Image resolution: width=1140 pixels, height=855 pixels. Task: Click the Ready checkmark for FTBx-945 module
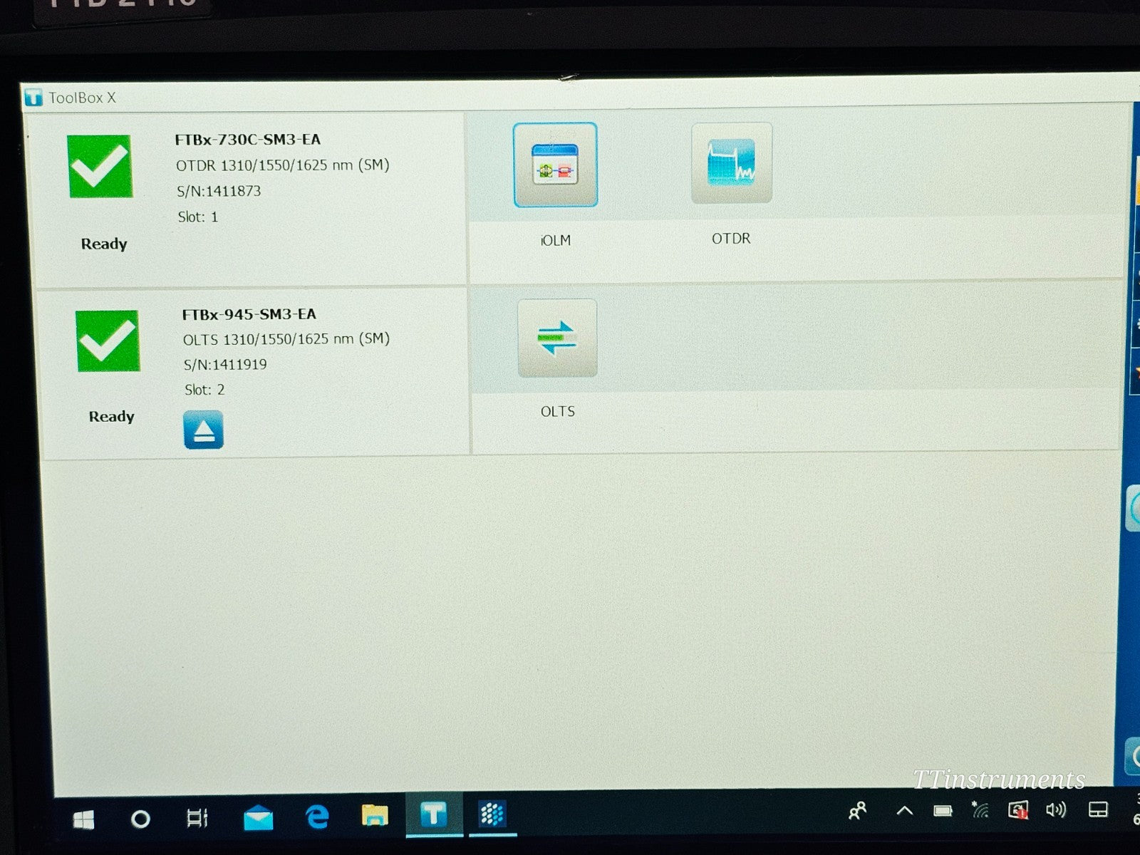[x=108, y=341]
